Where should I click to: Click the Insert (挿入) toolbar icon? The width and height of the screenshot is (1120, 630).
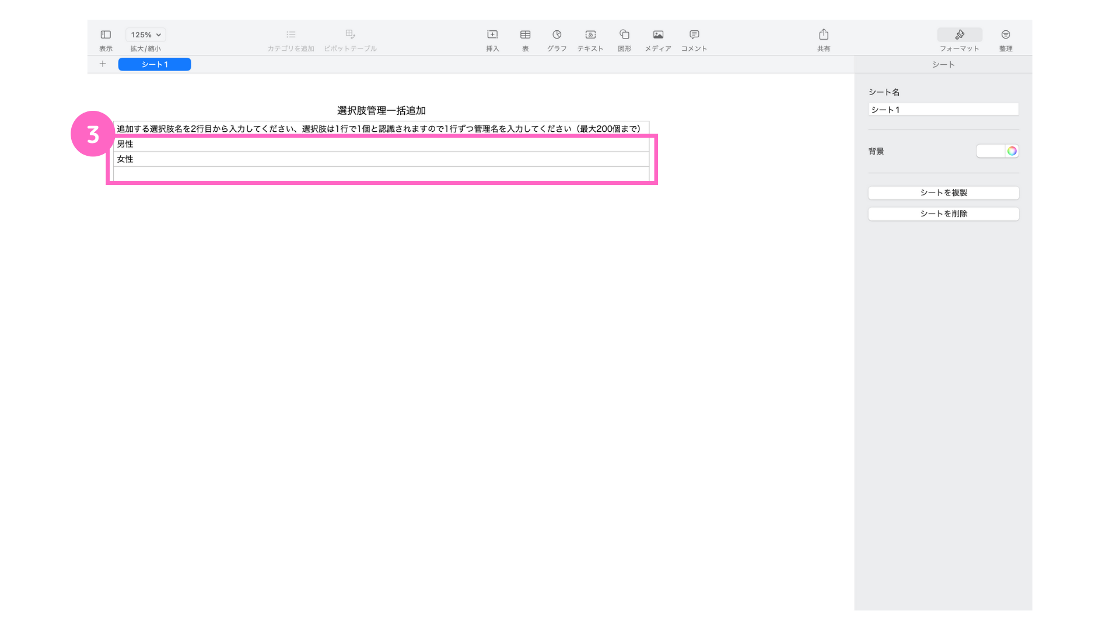pos(492,35)
